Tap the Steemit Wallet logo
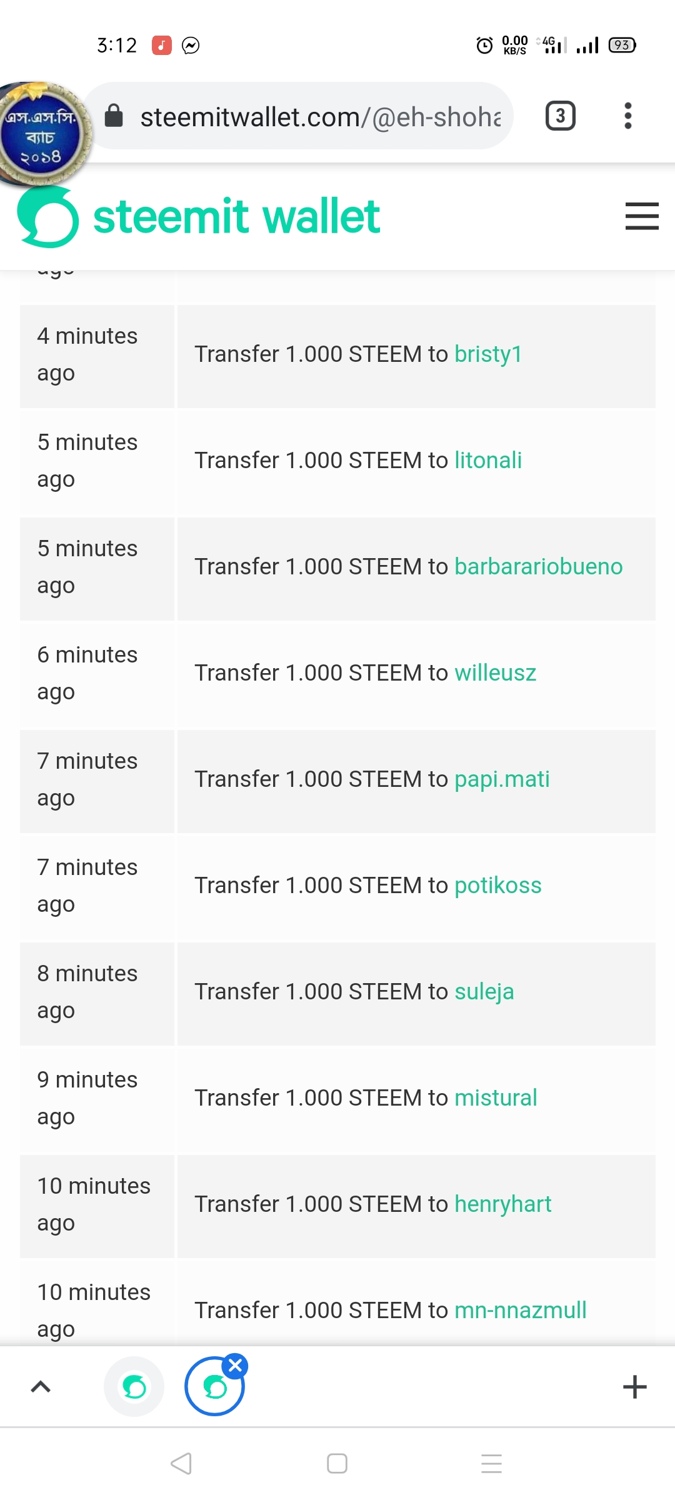This screenshot has width=675, height=1500. click(x=199, y=217)
